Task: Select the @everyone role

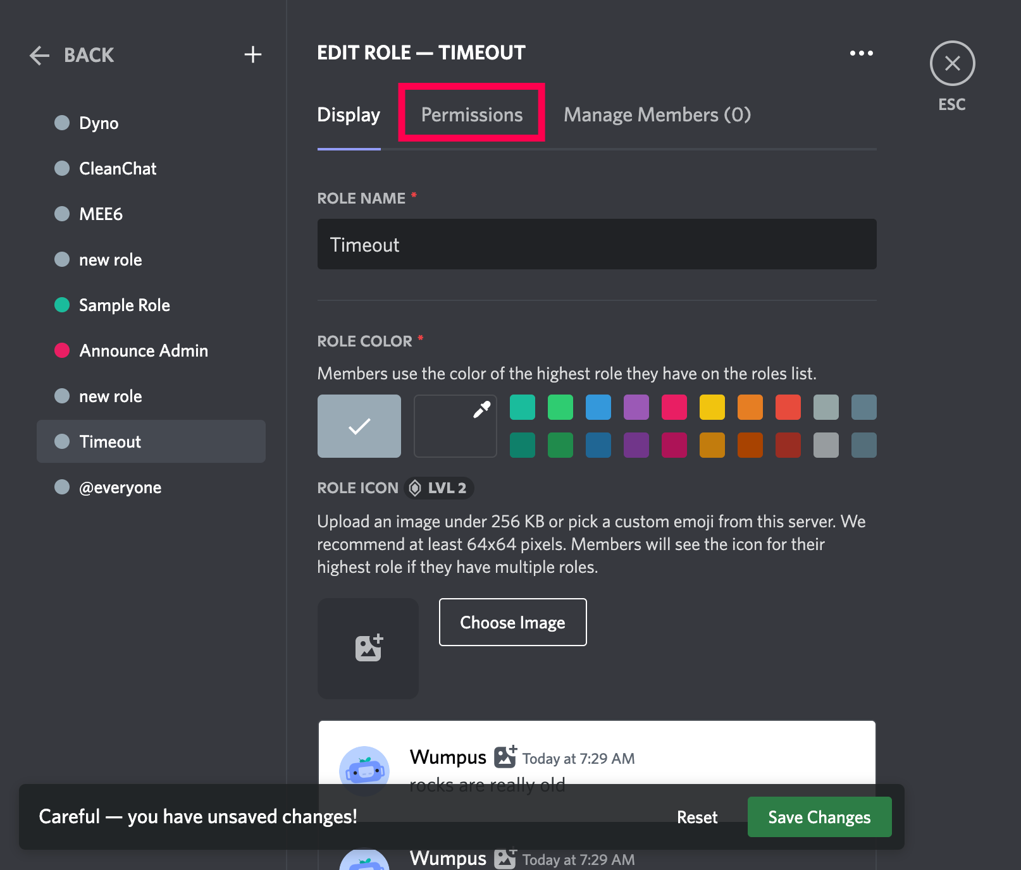Action: tap(120, 487)
